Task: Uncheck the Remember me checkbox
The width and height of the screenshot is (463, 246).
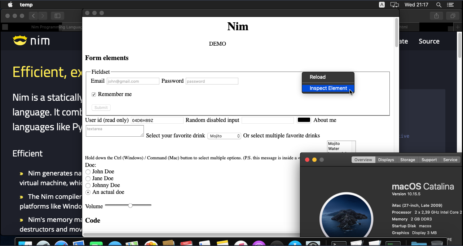Action: (x=94, y=95)
